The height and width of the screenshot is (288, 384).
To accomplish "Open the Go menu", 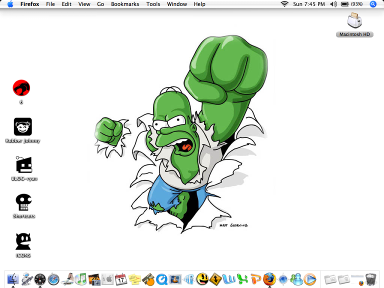I will coord(100,4).
